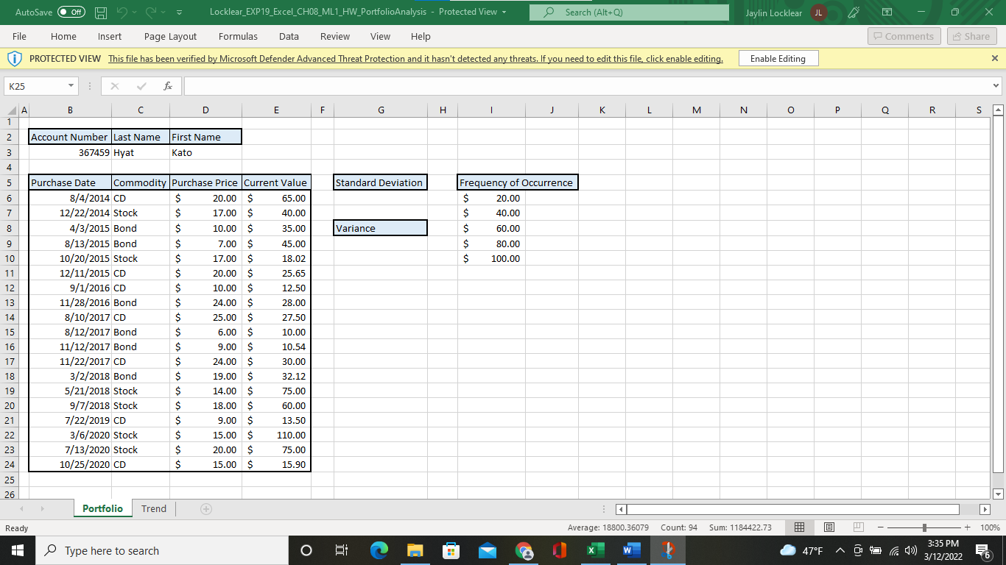Viewport: 1006px width, 565px height.
Task: Click the Windows taskbar search box
Action: click(x=161, y=550)
